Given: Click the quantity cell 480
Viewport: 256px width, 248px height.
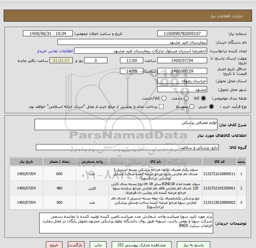Looking at the screenshot, I should [60, 188].
